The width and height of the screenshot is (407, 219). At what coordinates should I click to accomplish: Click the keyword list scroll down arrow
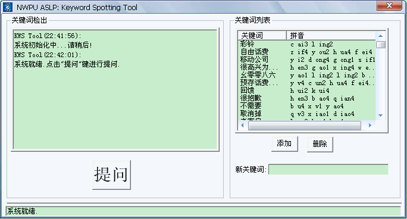[381, 115]
